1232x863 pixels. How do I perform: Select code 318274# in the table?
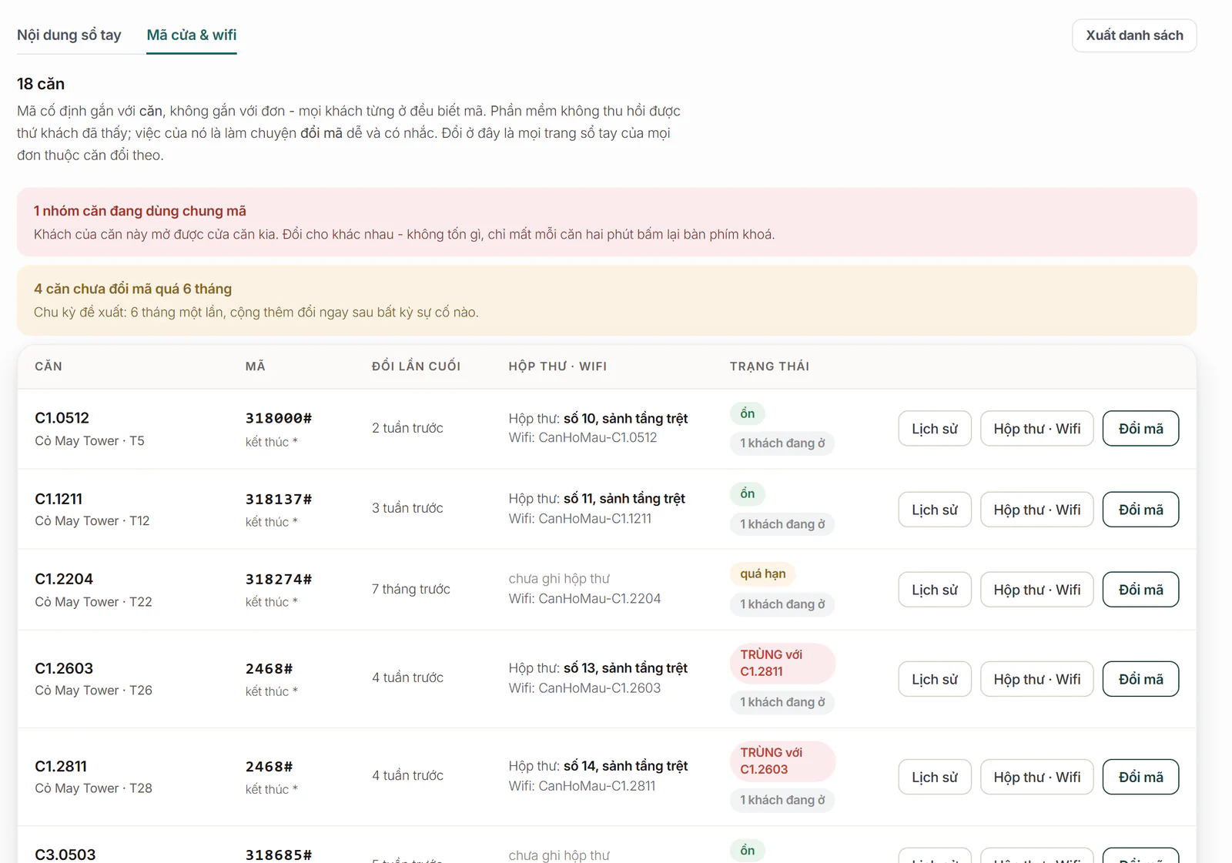[x=279, y=579]
